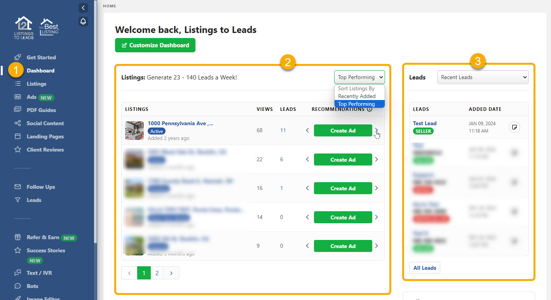Image resolution: width=551 pixels, height=300 pixels.
Task: Select Recently Added sort option
Action: click(357, 96)
